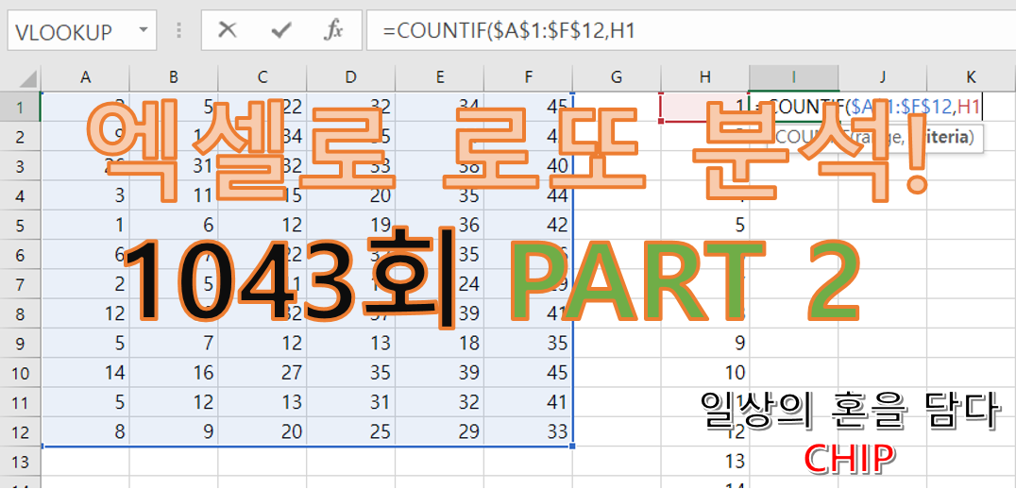1016x489 pixels.
Task: Select row 6 header
Action: tap(20, 255)
